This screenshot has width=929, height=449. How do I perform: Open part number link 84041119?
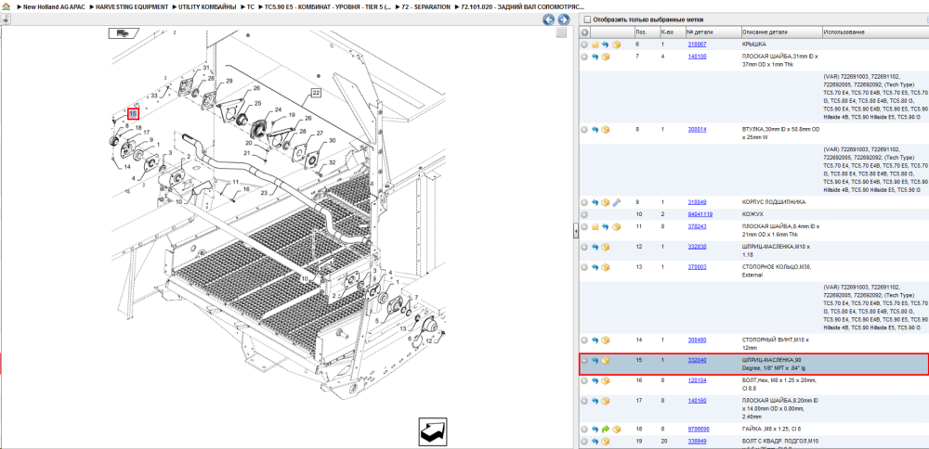[x=700, y=214]
